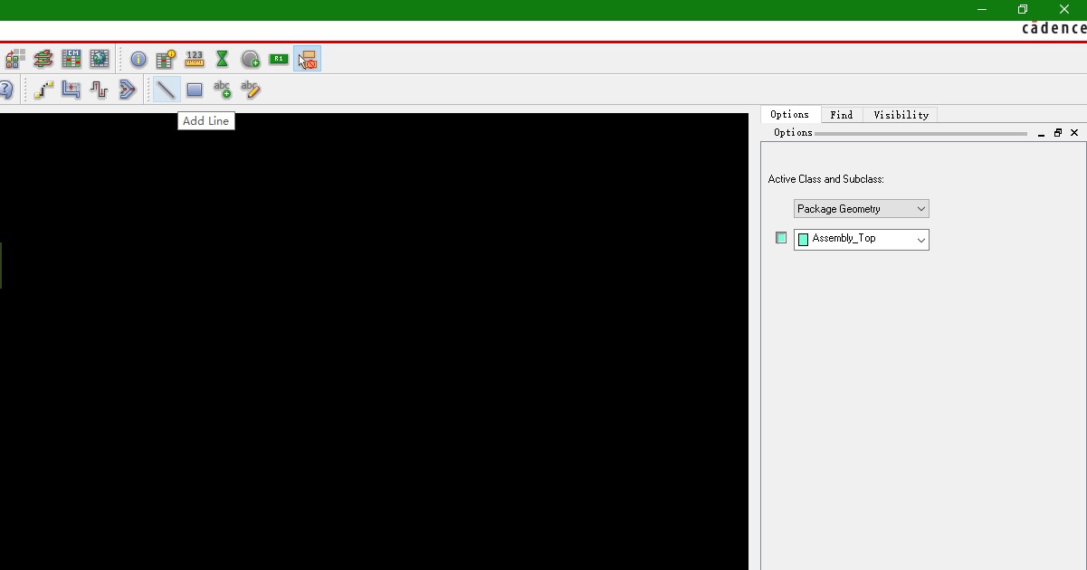Switch to the Options tab
This screenshot has height=570, width=1087.
790,115
